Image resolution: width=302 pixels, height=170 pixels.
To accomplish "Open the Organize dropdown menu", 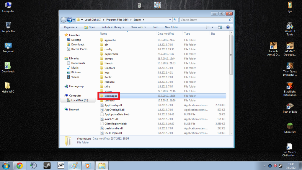I will point(71,27).
